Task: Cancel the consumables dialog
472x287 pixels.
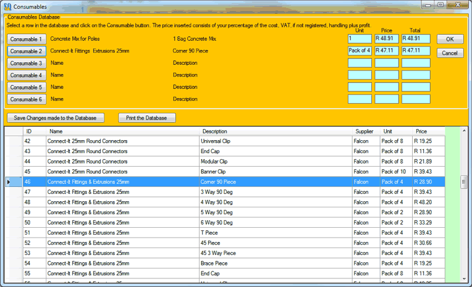Action: (x=450, y=53)
